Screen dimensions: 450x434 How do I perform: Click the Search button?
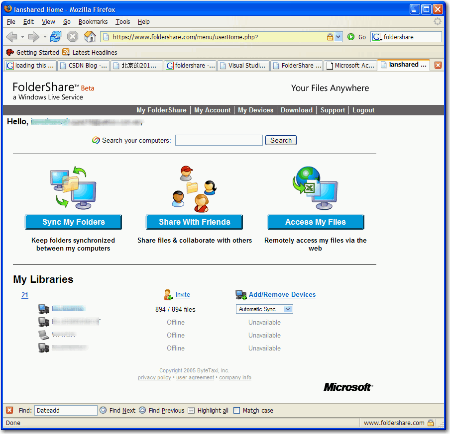coord(281,140)
